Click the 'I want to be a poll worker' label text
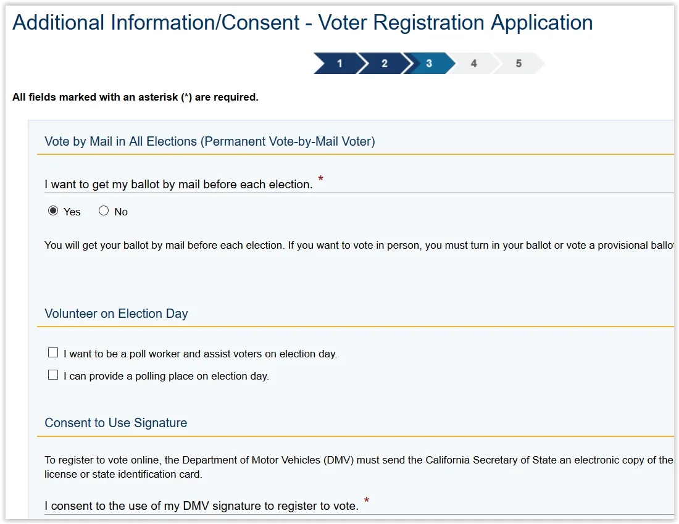Image resolution: width=679 pixels, height=524 pixels. click(200, 354)
